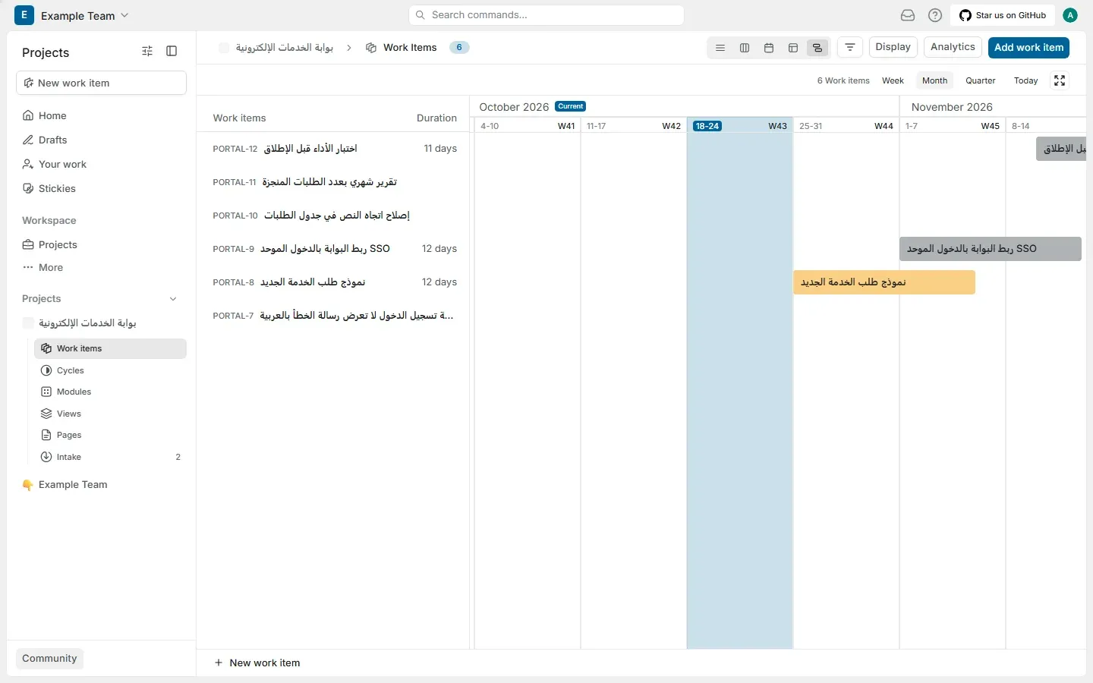Image resolution: width=1093 pixels, height=683 pixels.
Task: Select the yellow نموذج طلب الخدمة الجديد timeline bar
Action: pos(884,282)
